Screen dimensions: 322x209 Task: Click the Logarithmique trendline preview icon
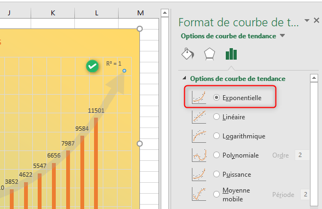[199, 136]
